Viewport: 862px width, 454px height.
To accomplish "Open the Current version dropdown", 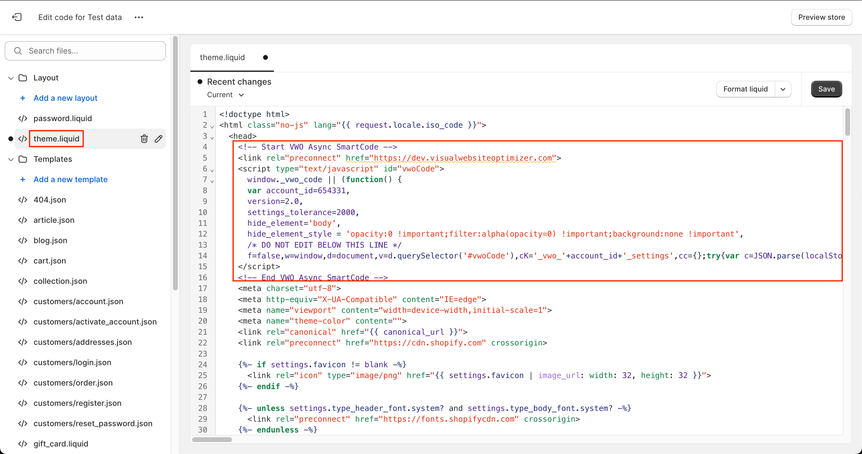I will (x=225, y=95).
